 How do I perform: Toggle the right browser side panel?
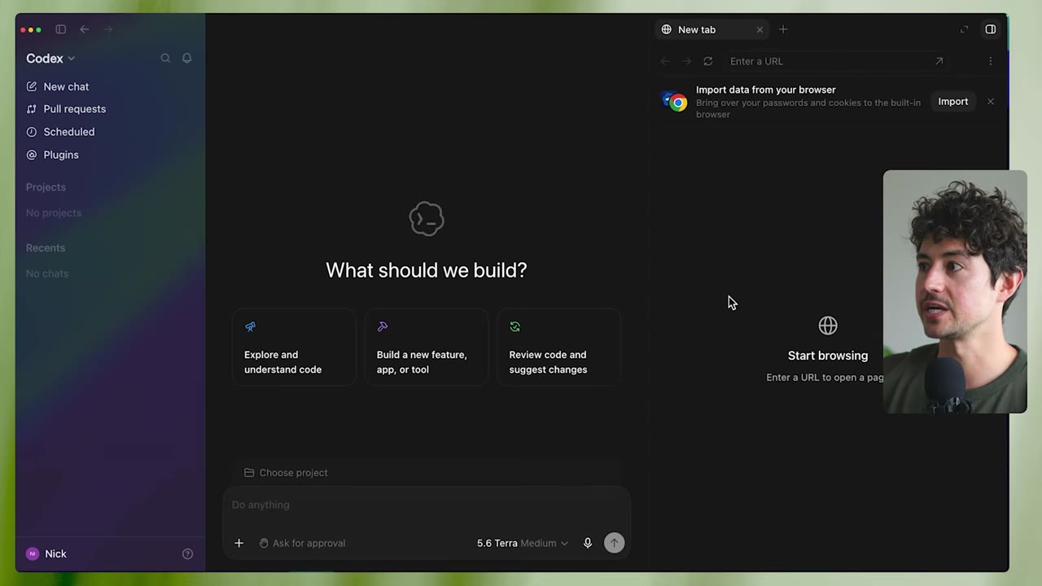point(991,29)
